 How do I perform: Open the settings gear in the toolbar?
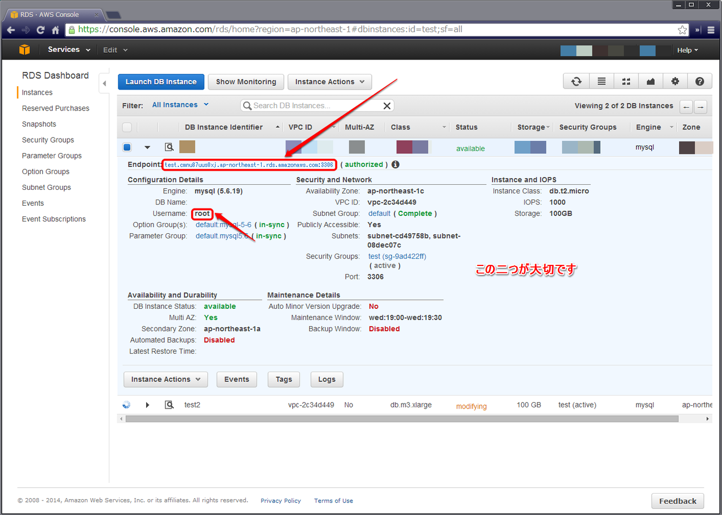point(675,82)
